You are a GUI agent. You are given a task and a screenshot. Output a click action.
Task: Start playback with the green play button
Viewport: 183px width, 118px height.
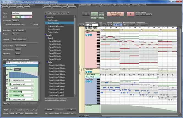94,14
